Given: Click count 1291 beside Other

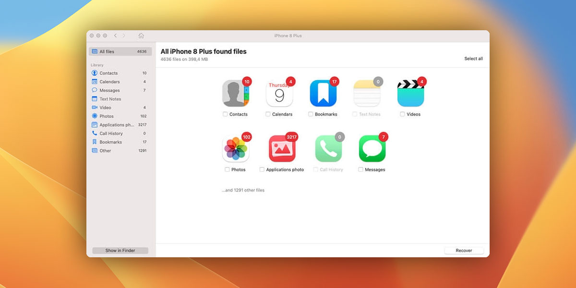Looking at the screenshot, I should click(143, 151).
